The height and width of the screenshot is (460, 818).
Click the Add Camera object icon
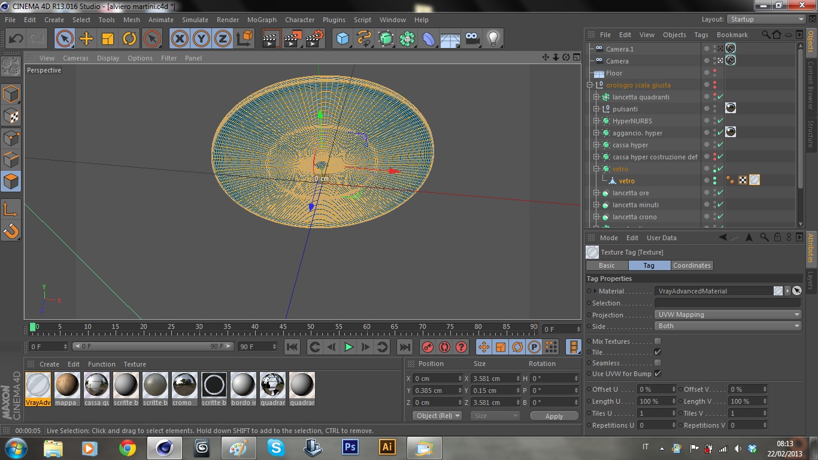[x=472, y=39]
